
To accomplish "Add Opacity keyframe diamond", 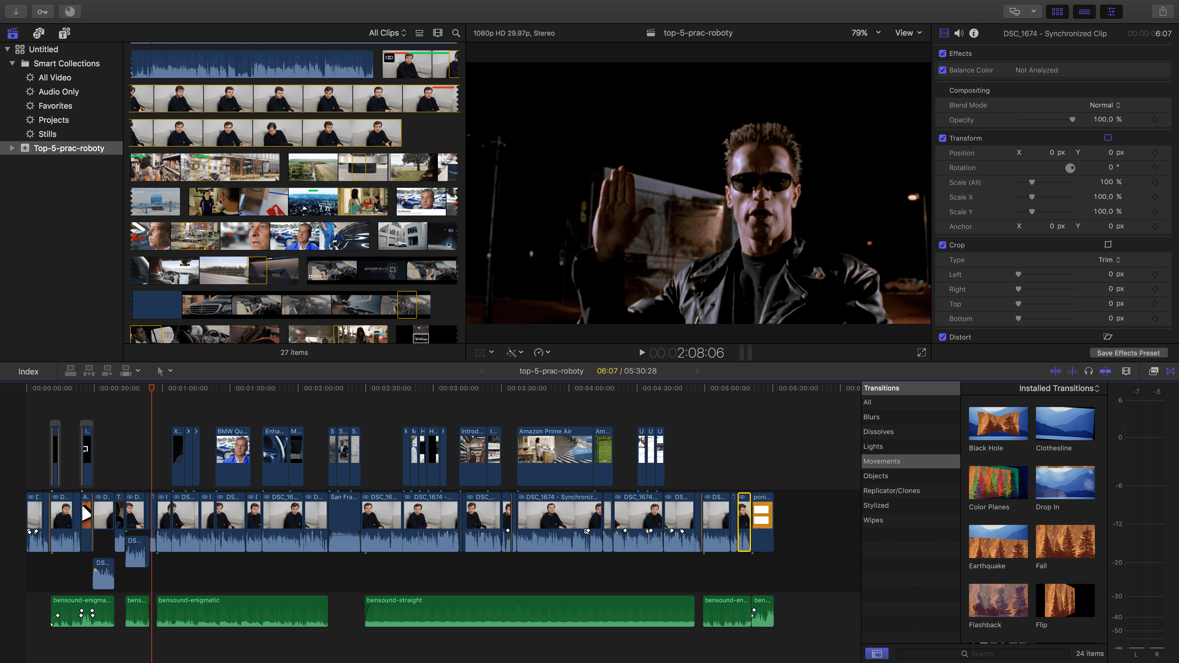I will (1155, 120).
